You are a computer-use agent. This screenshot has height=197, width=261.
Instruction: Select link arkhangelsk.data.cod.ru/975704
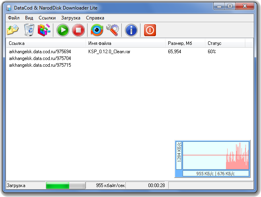pos(40,58)
